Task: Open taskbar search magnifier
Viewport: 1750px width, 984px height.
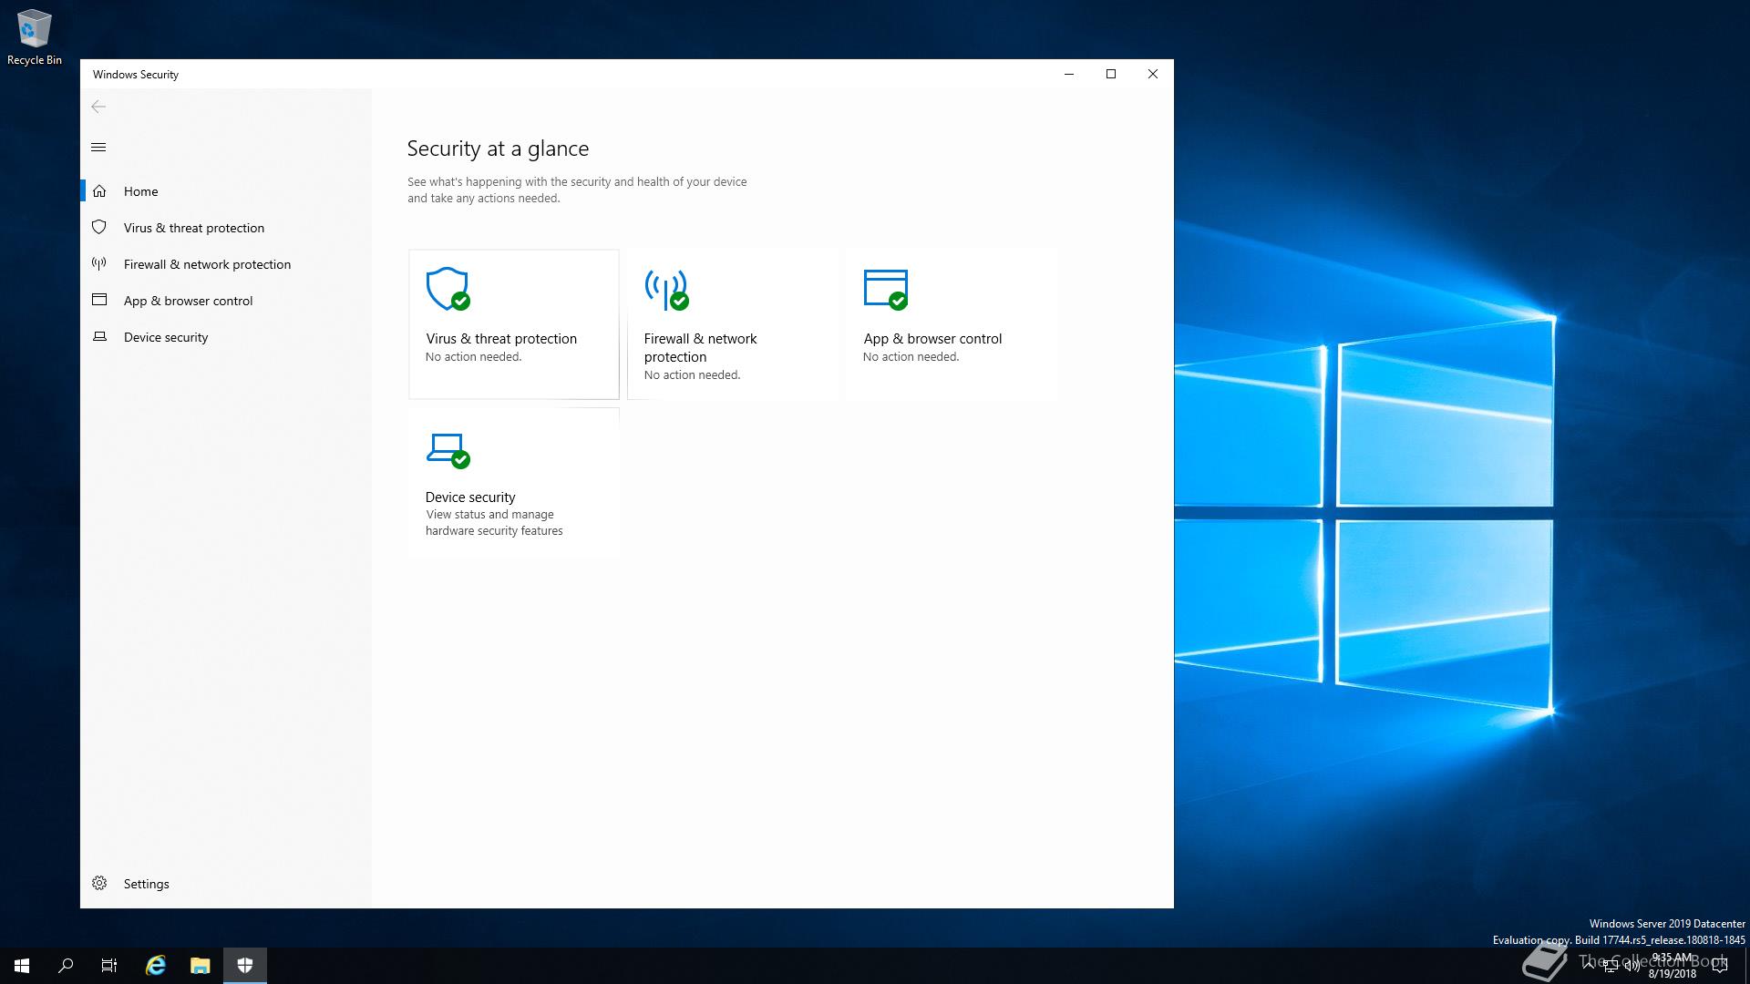Action: (66, 966)
